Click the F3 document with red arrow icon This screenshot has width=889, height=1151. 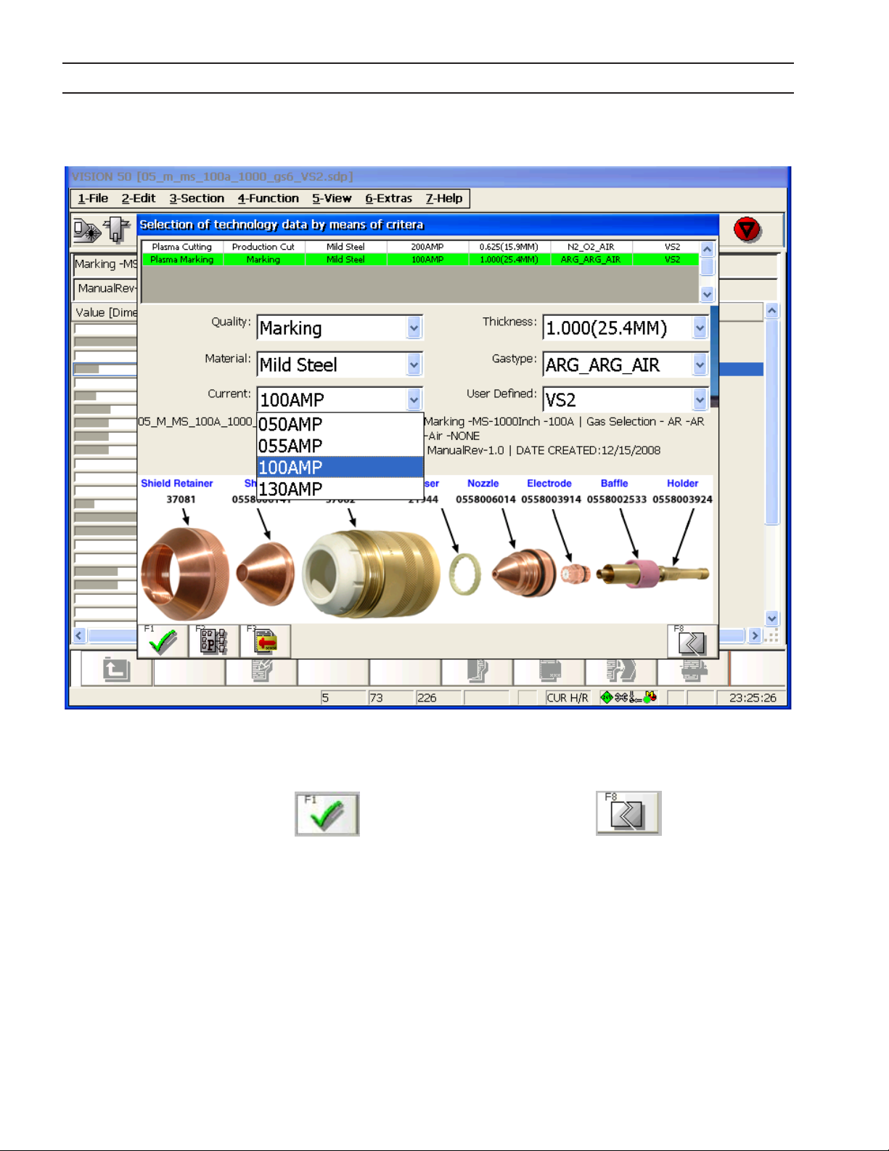[x=265, y=641]
